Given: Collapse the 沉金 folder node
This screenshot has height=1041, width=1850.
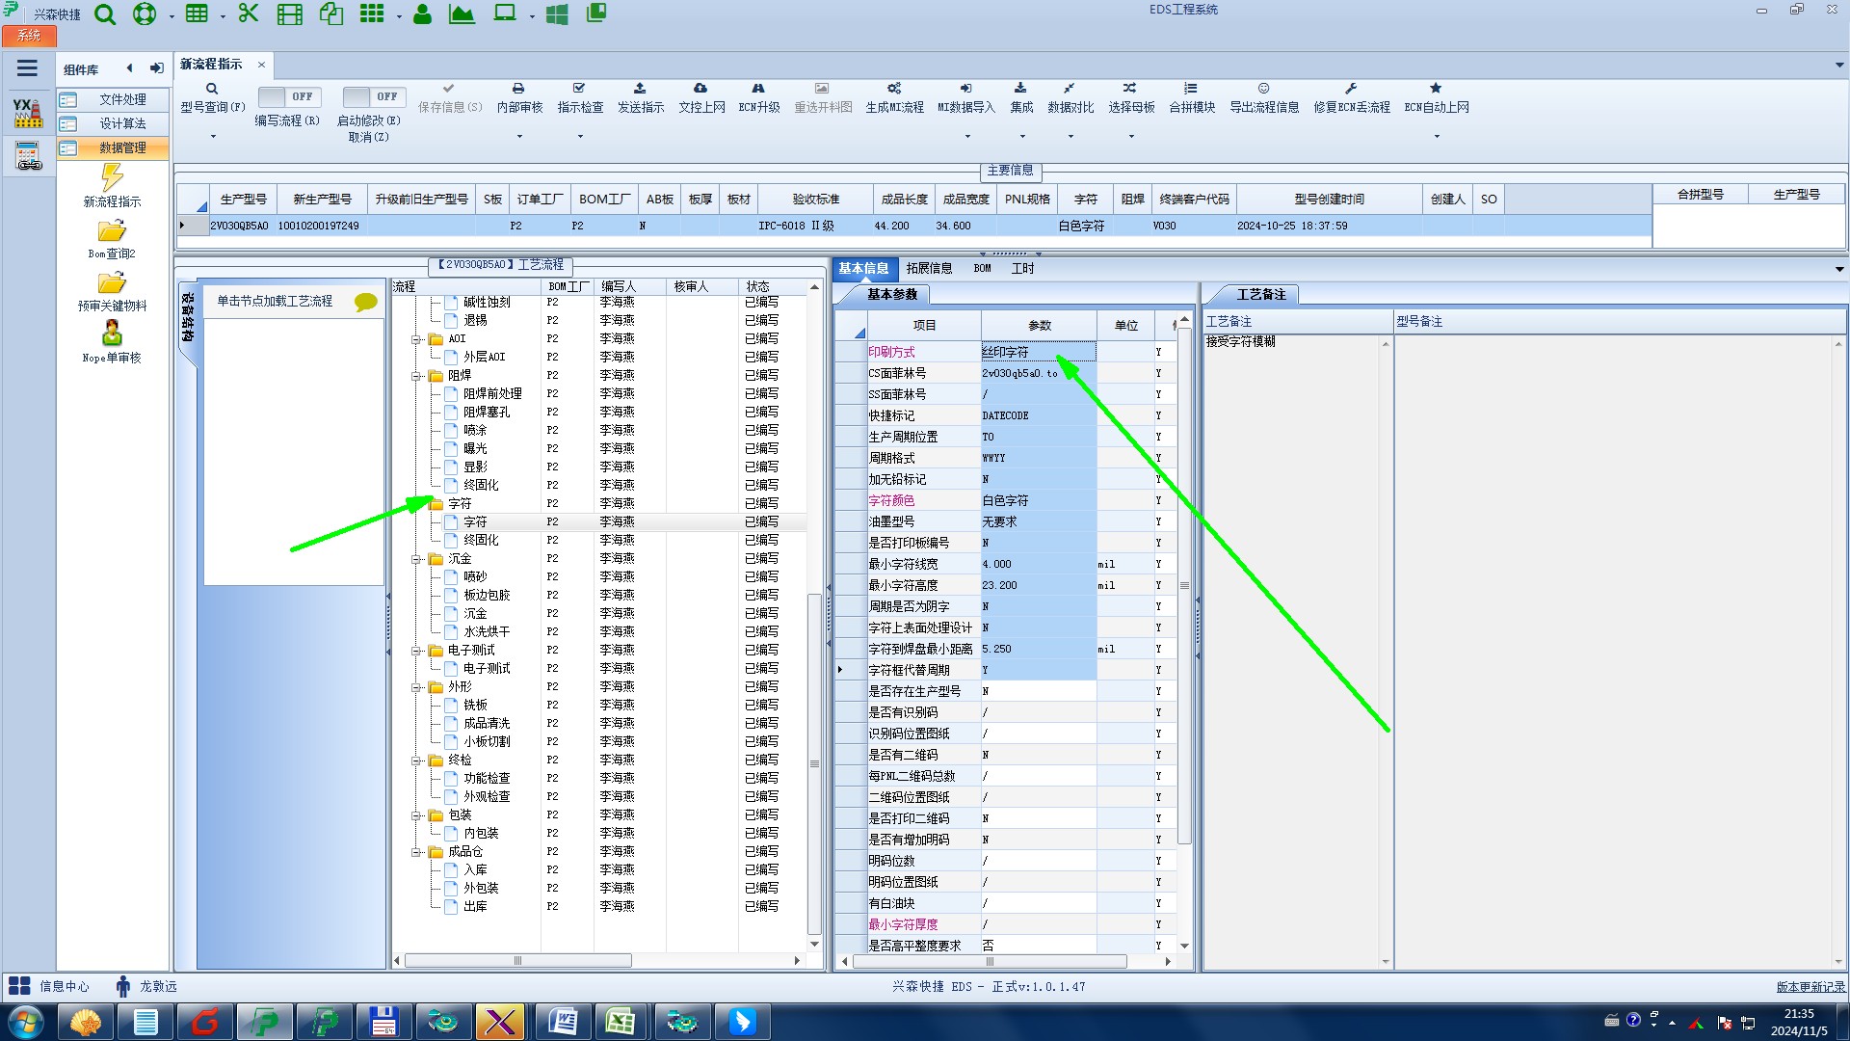Looking at the screenshot, I should [x=417, y=559].
